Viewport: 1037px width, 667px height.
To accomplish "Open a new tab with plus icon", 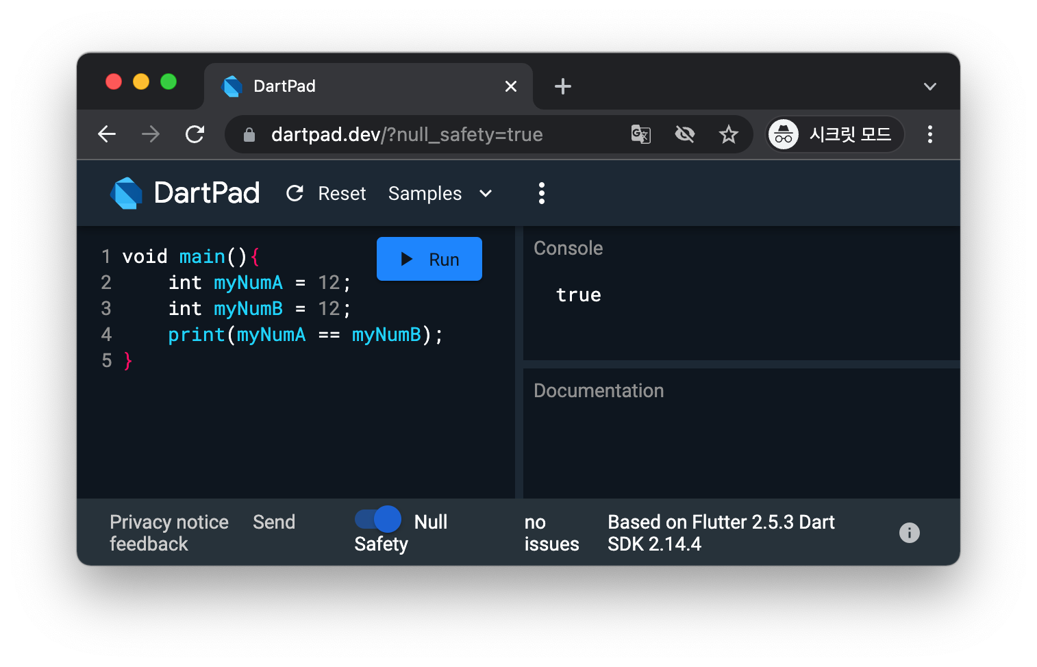I will click(x=563, y=86).
